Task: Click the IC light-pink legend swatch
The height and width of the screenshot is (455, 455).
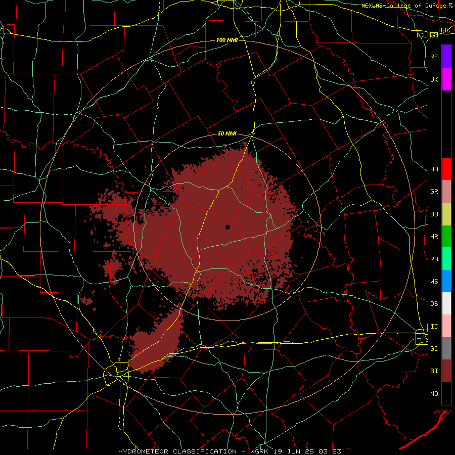Action: [x=446, y=326]
